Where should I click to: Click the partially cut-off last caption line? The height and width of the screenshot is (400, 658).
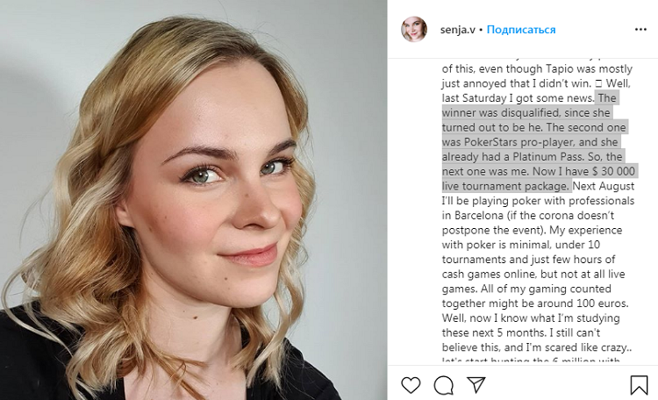[x=531, y=361]
